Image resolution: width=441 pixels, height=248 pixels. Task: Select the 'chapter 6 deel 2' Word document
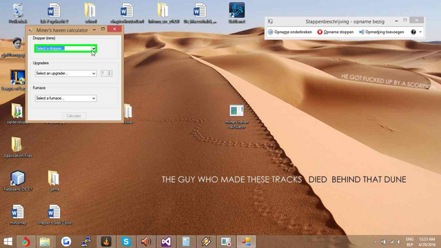[x=54, y=215]
